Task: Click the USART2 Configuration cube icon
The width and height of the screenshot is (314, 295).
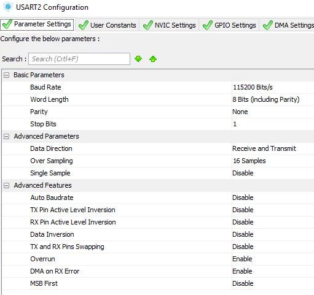Action: pos(8,7)
